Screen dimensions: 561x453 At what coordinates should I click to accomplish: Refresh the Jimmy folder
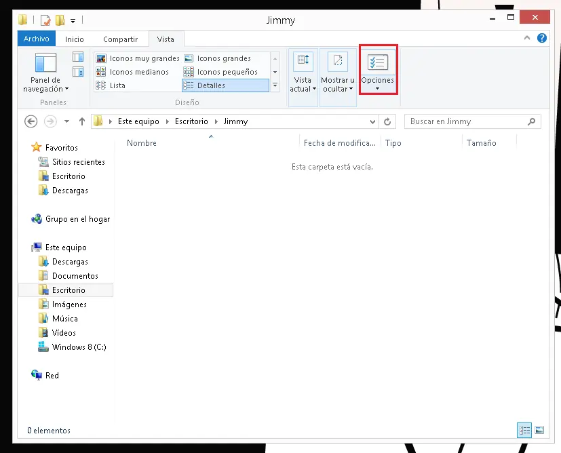point(387,122)
